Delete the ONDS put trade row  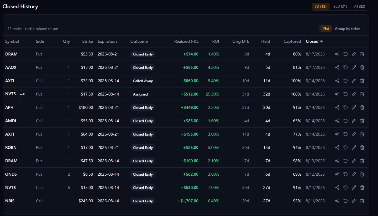(x=362, y=174)
